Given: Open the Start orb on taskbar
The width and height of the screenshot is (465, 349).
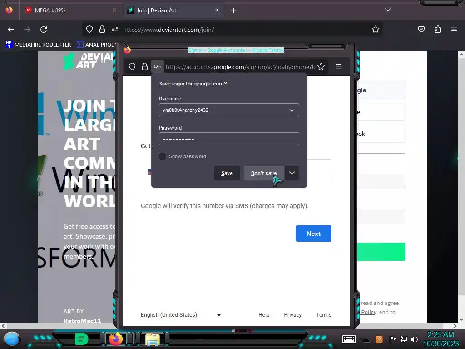Looking at the screenshot, I should [x=12, y=339].
